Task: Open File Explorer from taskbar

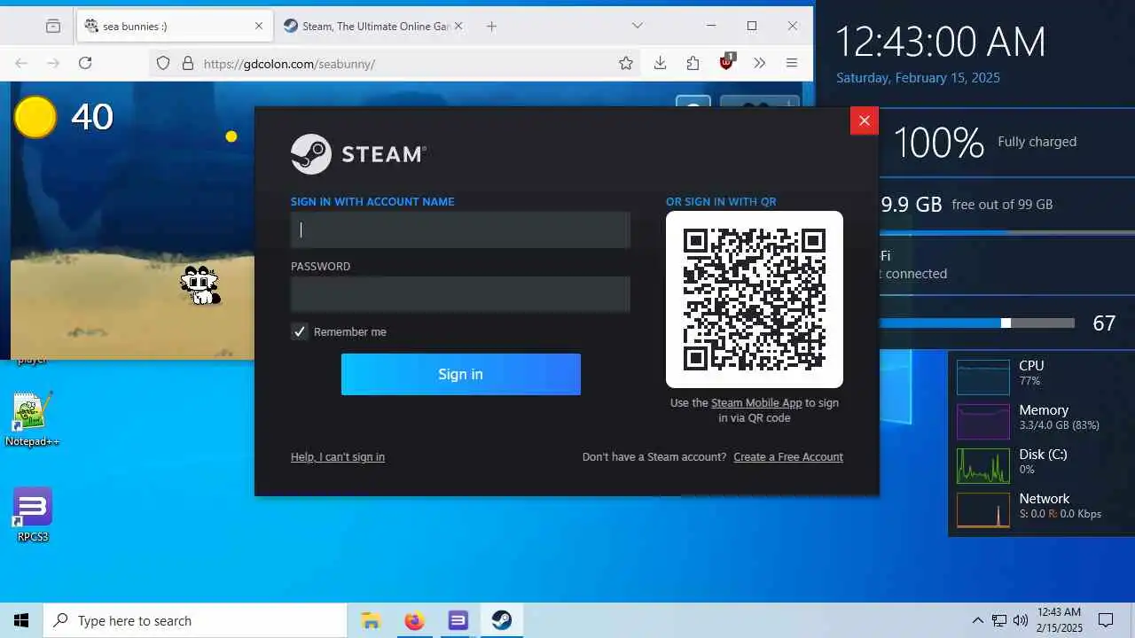Action: 371,620
